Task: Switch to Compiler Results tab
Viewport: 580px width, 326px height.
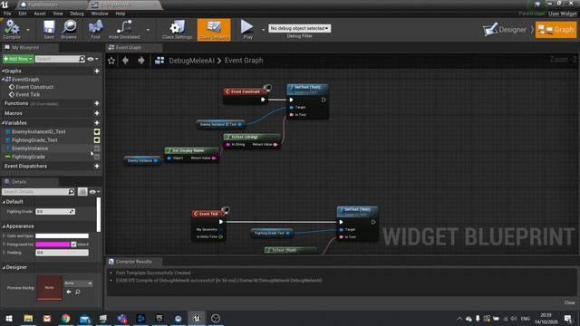Action: pyautogui.click(x=133, y=262)
